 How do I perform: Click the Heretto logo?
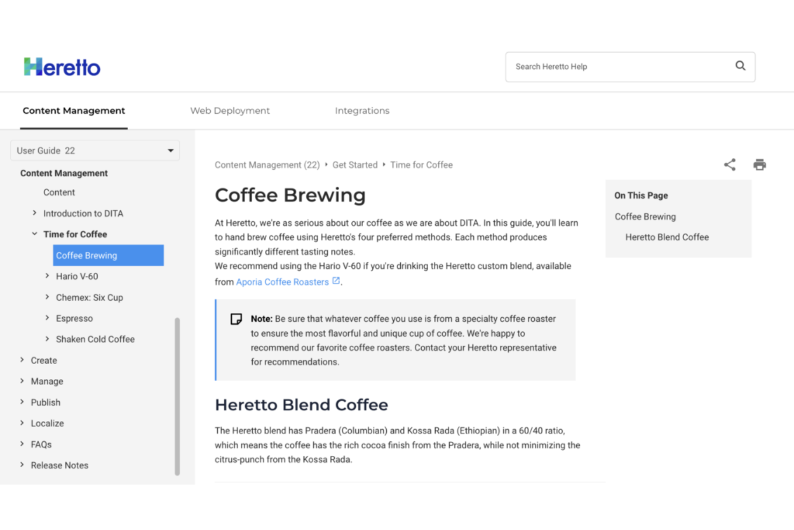click(62, 66)
